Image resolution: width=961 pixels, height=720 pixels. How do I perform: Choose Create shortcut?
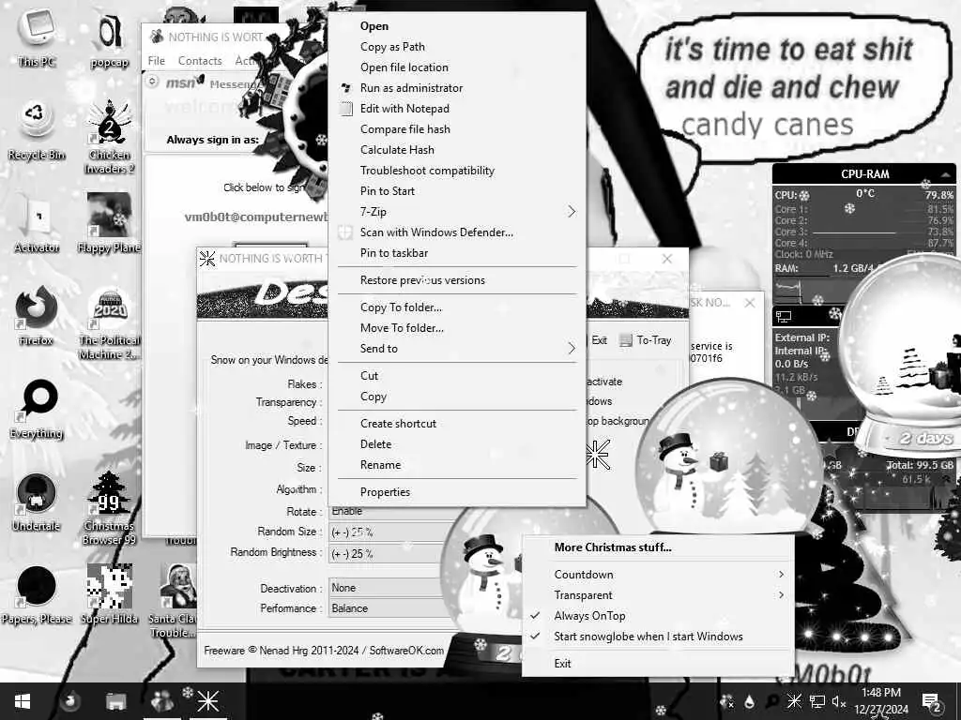pyautogui.click(x=457, y=424)
